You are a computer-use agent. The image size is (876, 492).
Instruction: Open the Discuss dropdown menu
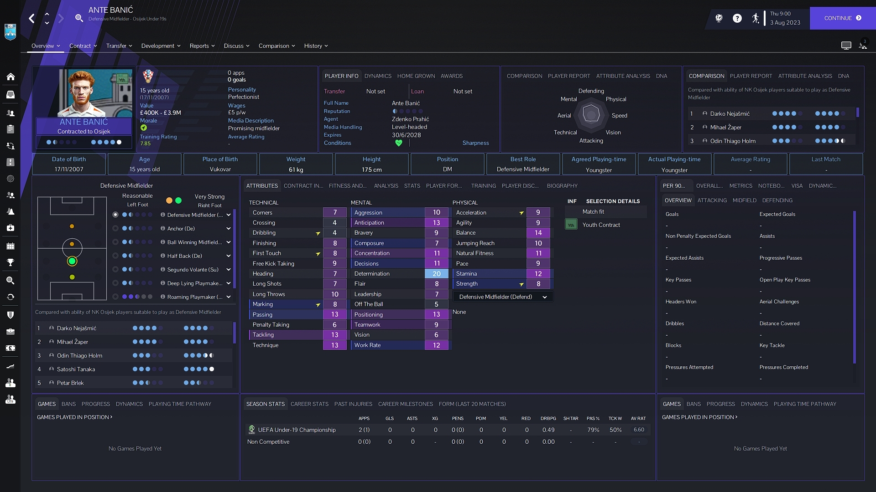tap(236, 46)
